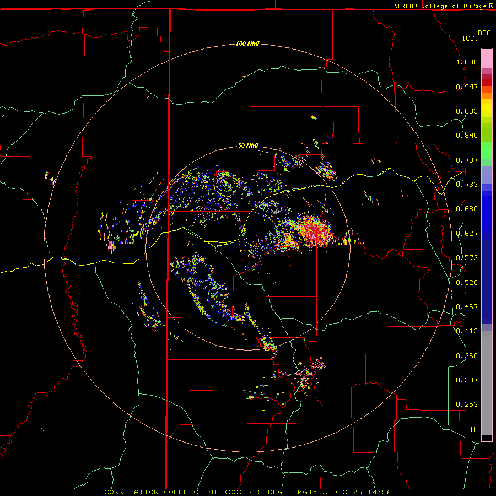
Task: Click the 0.413 scale value
Action: click(467, 331)
